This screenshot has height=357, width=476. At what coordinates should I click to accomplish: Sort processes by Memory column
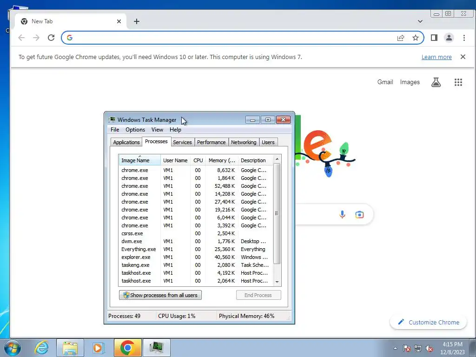(222, 160)
